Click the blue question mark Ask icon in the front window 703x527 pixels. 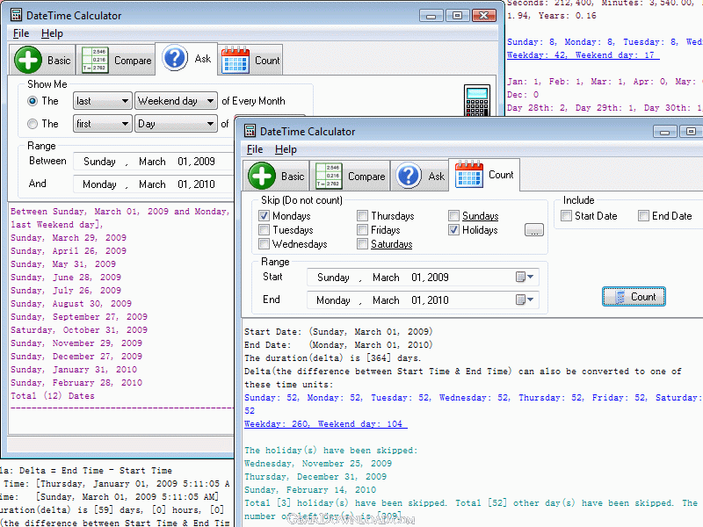click(x=409, y=175)
